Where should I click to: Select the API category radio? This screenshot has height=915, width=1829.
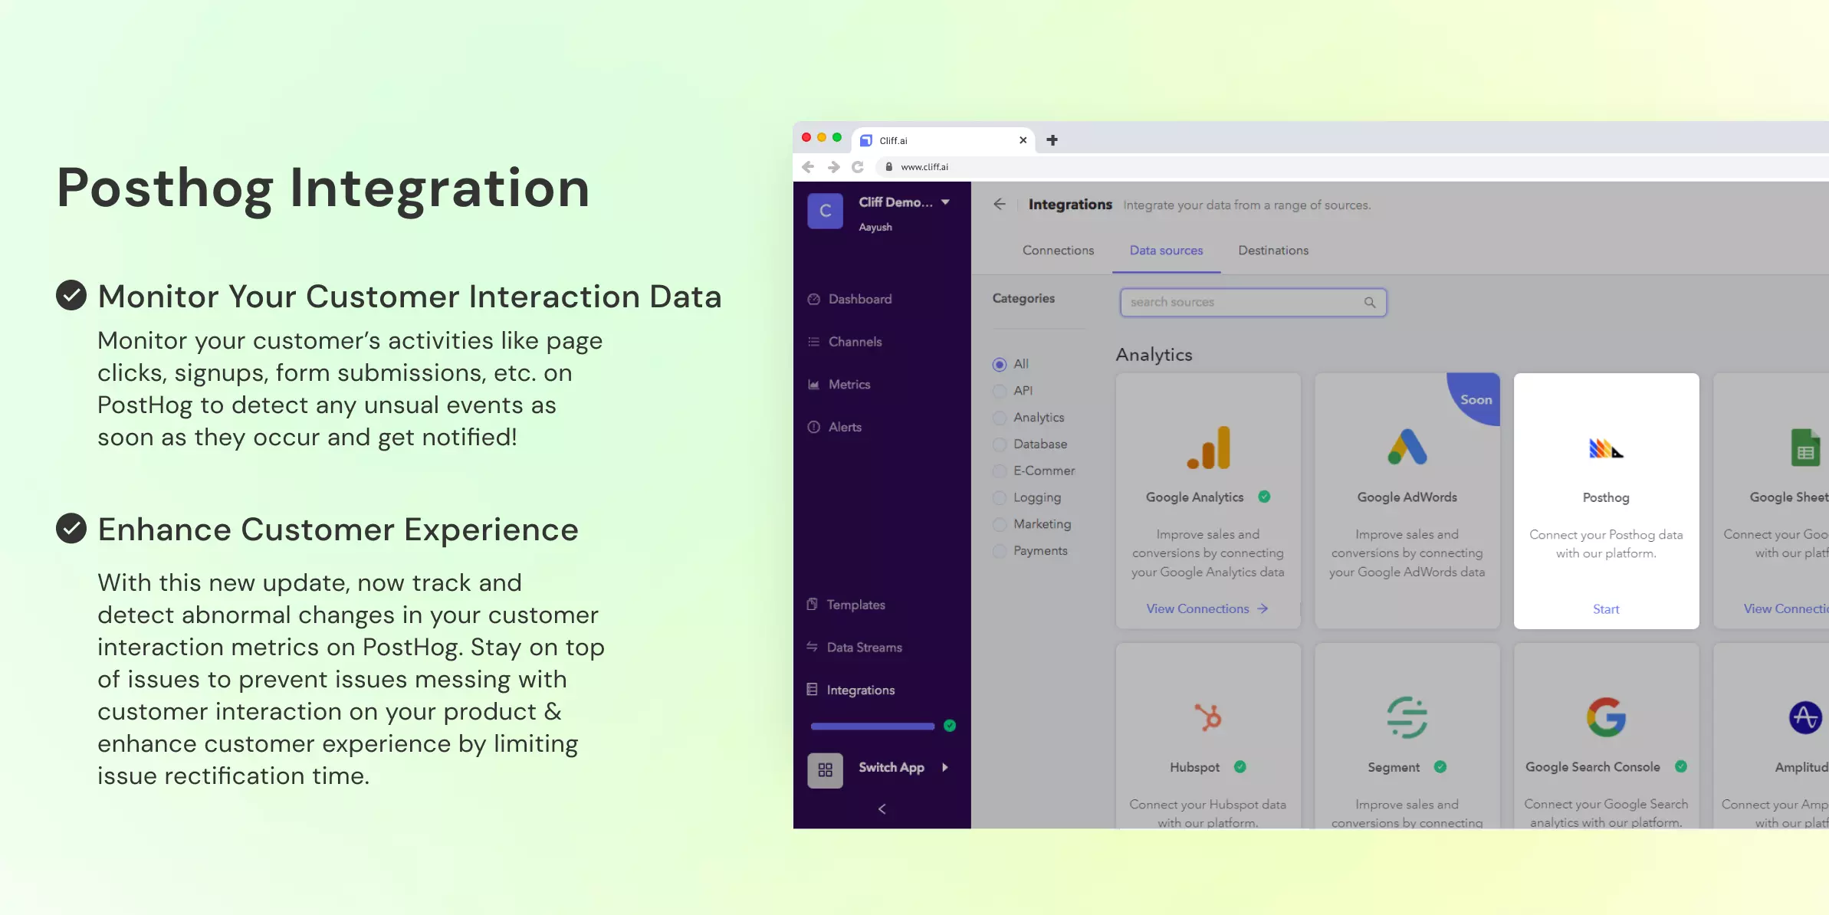1000,392
